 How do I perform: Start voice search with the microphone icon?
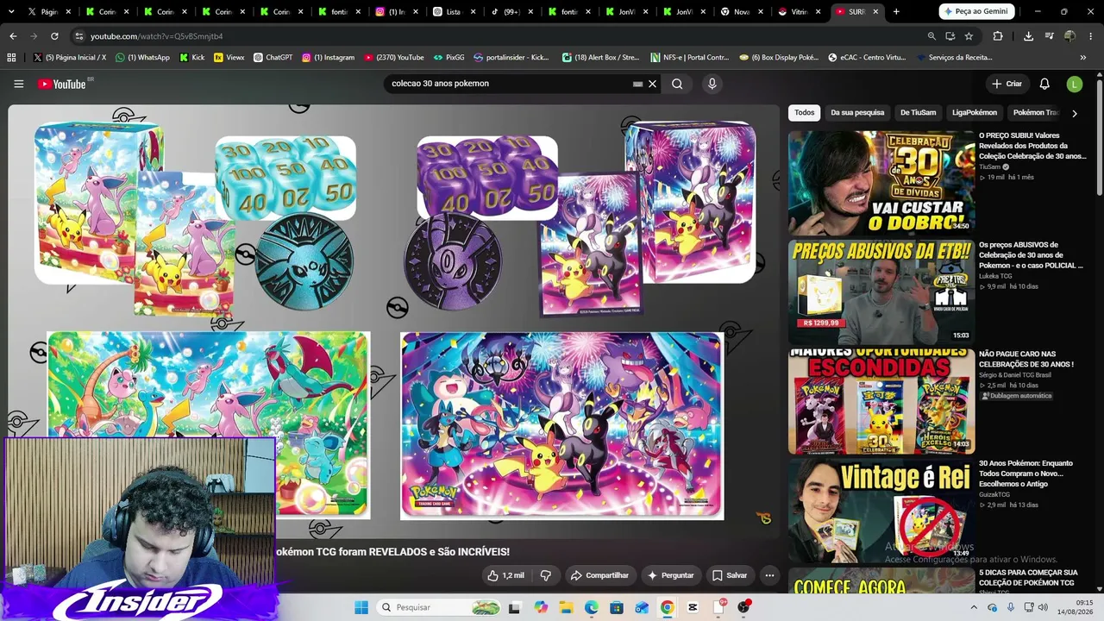tap(712, 84)
